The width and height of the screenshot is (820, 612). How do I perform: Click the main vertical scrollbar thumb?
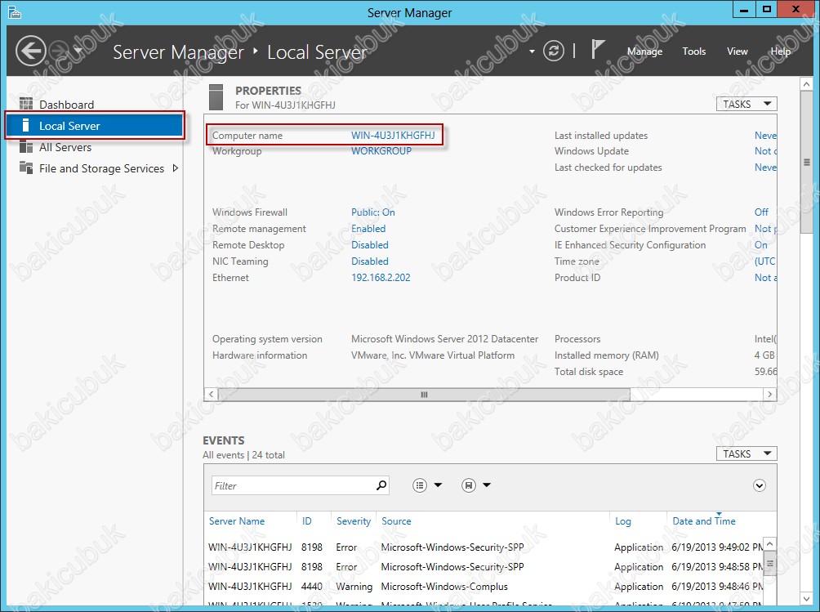[x=806, y=162]
